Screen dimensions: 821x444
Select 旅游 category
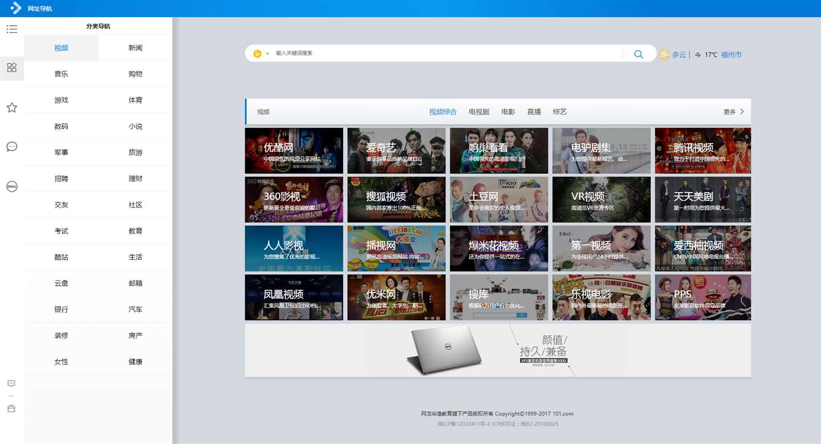(x=135, y=153)
